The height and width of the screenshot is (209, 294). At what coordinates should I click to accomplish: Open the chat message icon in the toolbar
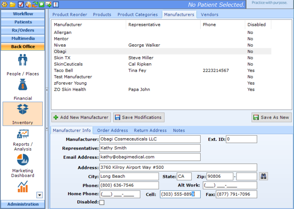[41, 5]
